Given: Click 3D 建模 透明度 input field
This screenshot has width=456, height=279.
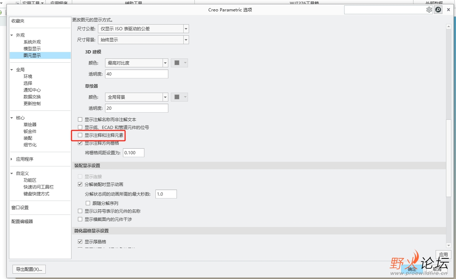Looking at the screenshot, I should click(x=137, y=74).
